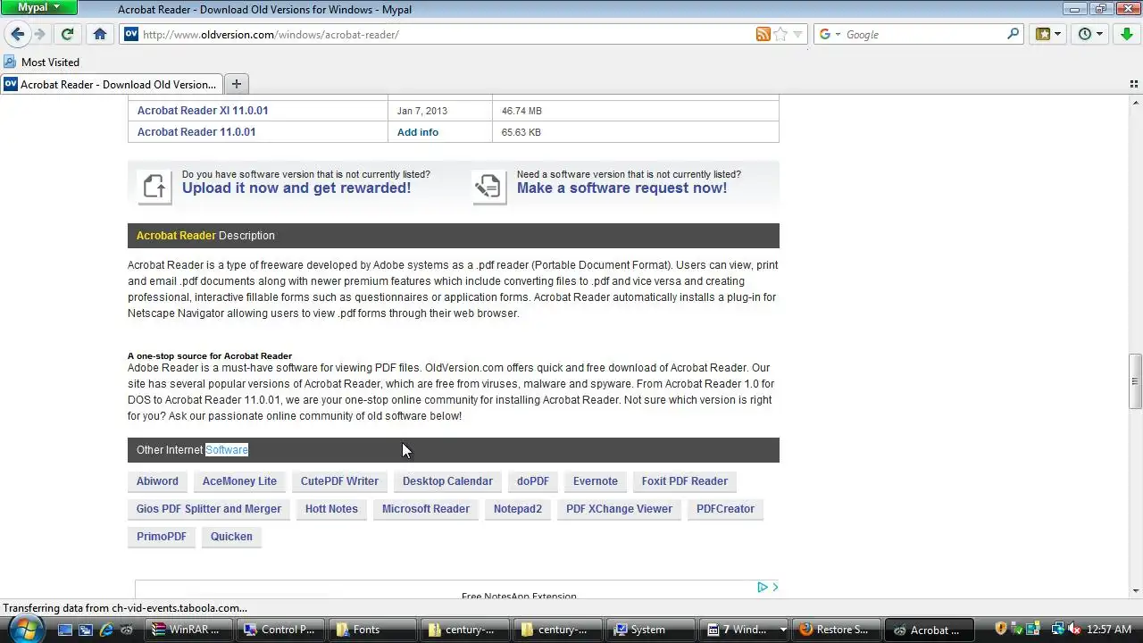Screen dimensions: 1143x643
Task: Open the CutePDF Writer software tag
Action: (x=339, y=481)
